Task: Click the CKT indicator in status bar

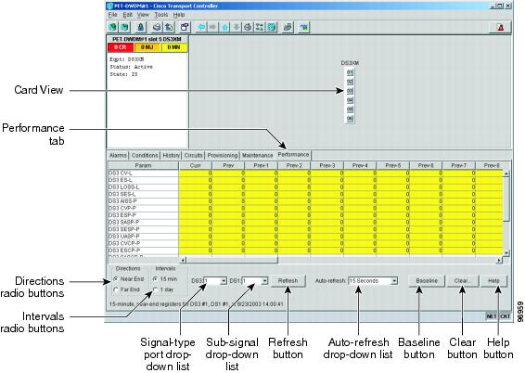Action: [505, 316]
